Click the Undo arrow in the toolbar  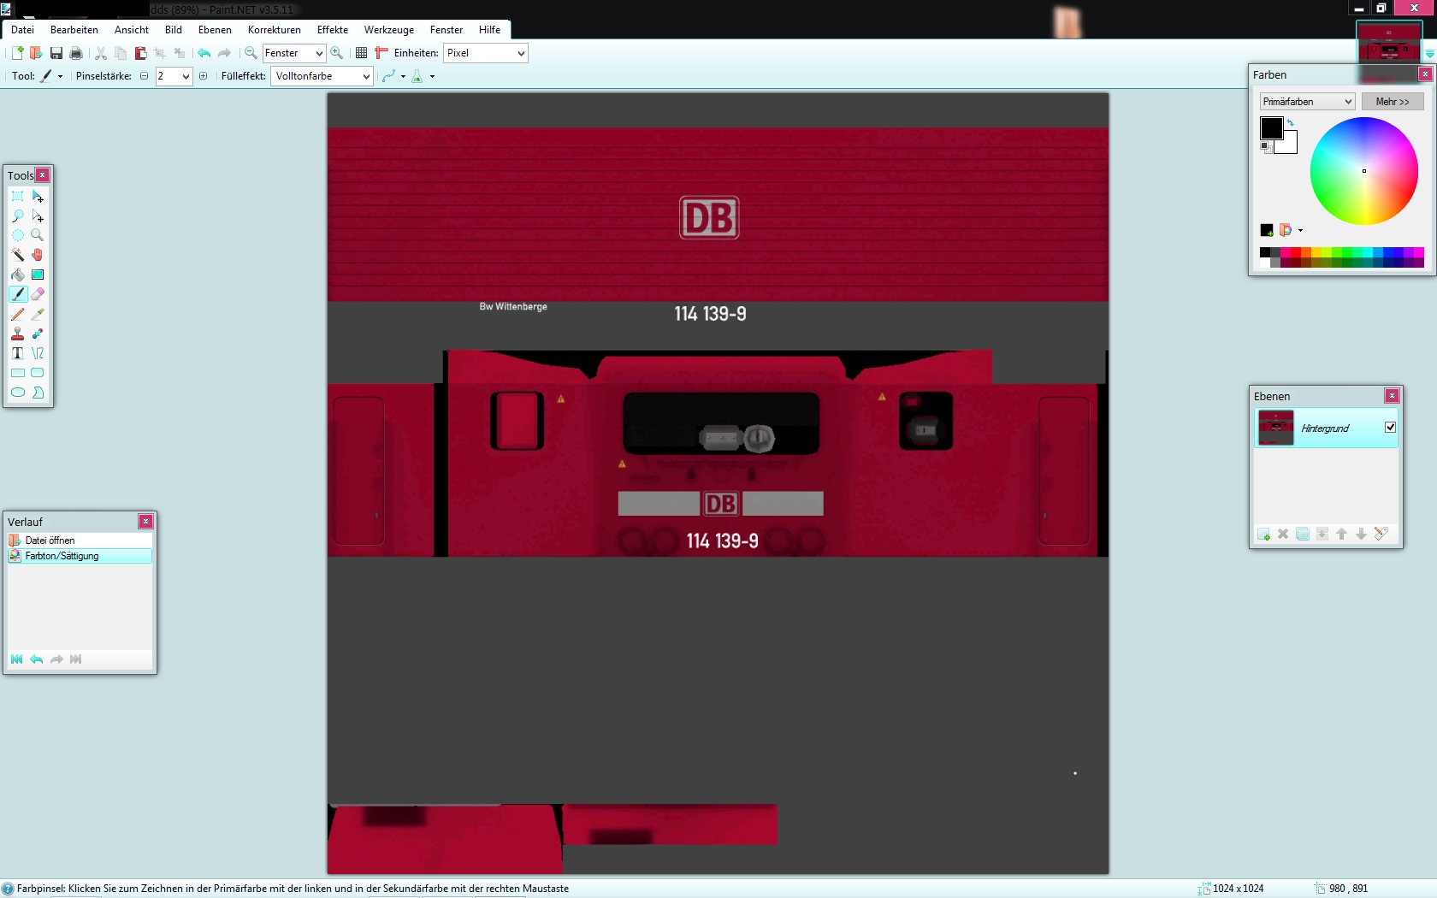[204, 53]
